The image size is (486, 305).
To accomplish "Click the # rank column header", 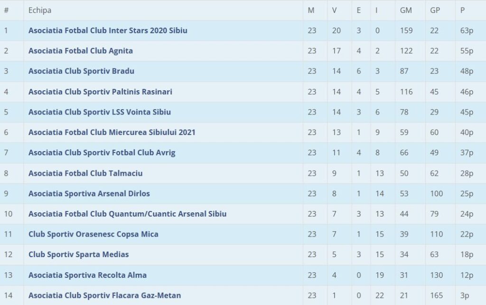I will [x=6, y=10].
